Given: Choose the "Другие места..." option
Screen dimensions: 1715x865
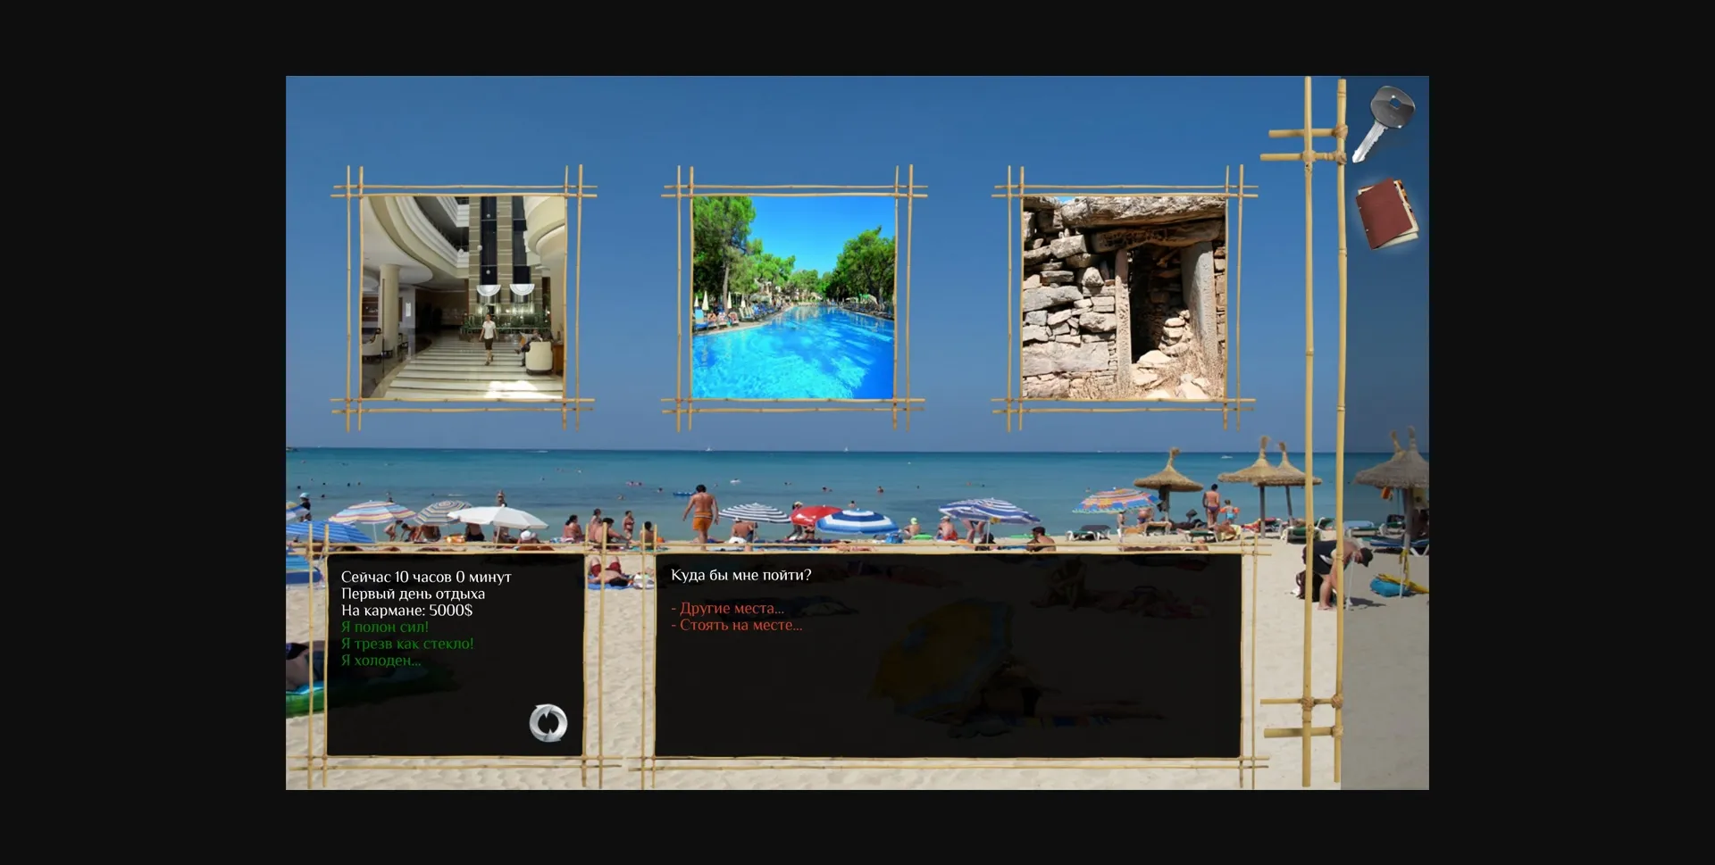Looking at the screenshot, I should pos(727,609).
